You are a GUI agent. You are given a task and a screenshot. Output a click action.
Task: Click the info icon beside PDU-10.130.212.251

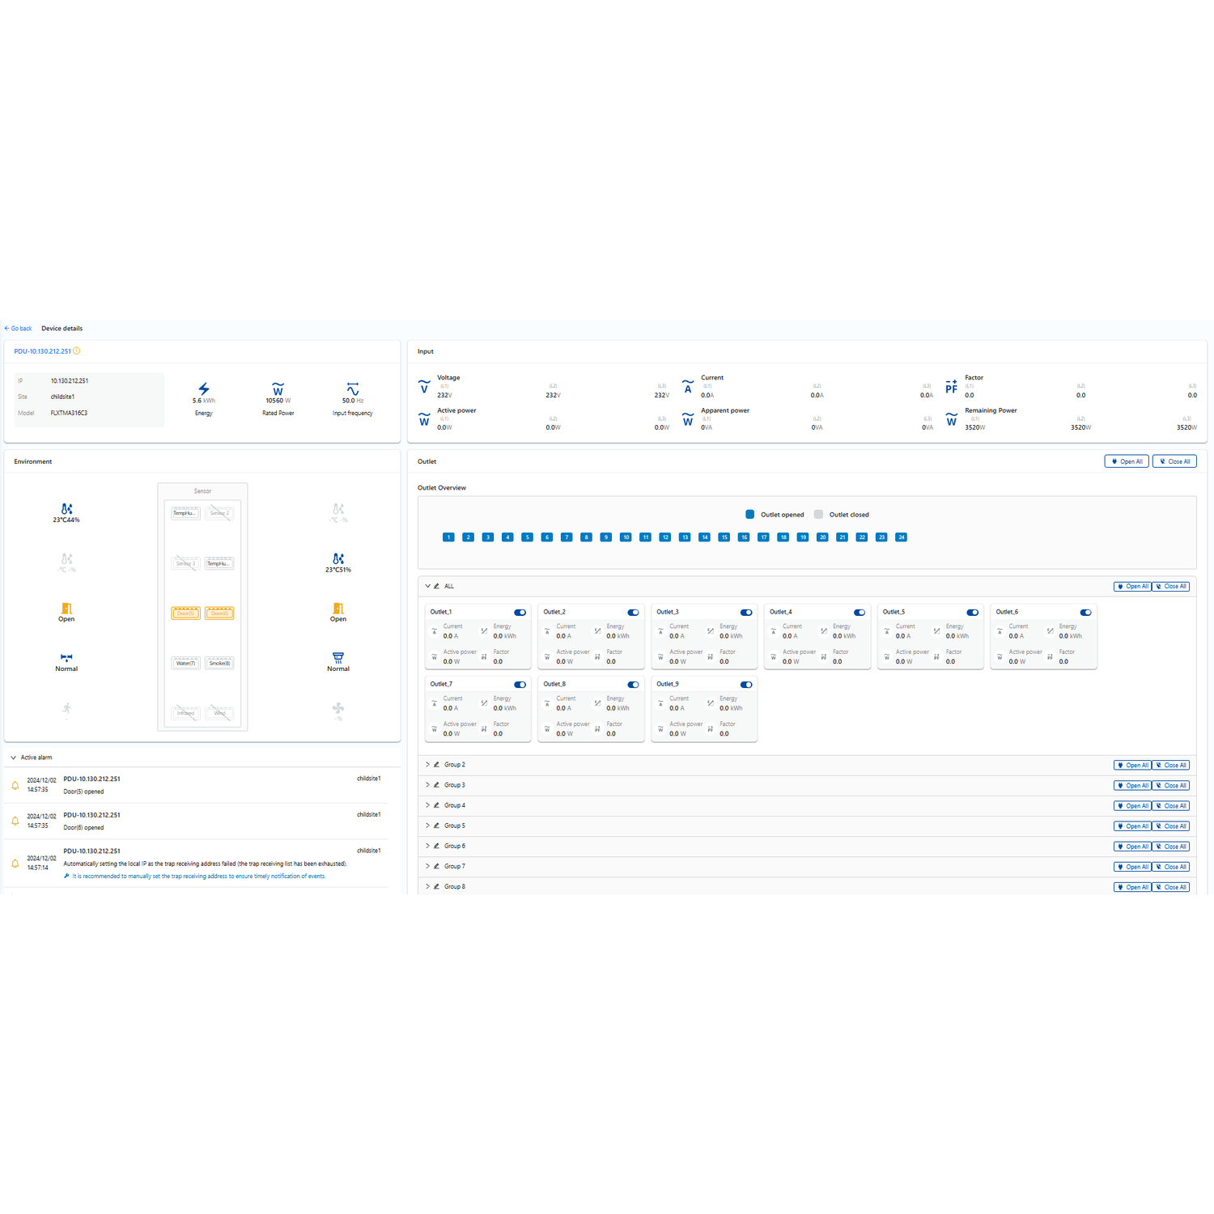[x=77, y=351]
